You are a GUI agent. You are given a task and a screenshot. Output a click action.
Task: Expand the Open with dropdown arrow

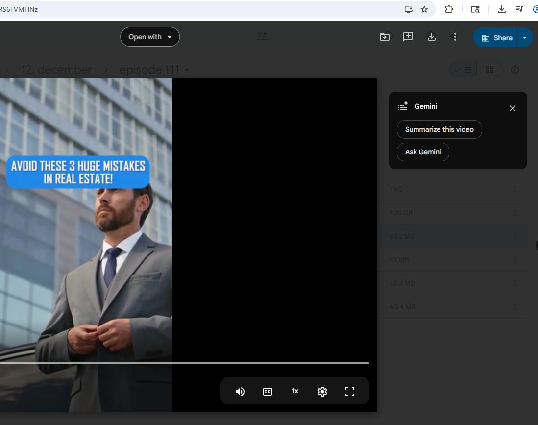point(170,37)
